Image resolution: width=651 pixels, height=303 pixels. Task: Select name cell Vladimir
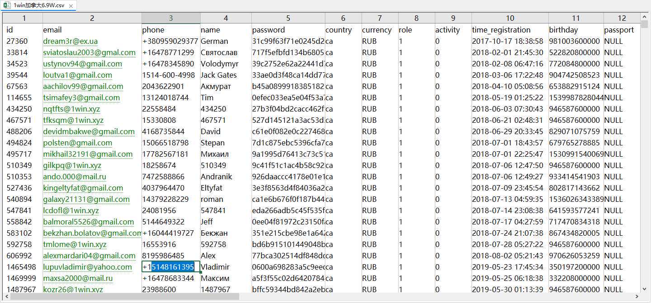(x=226, y=267)
